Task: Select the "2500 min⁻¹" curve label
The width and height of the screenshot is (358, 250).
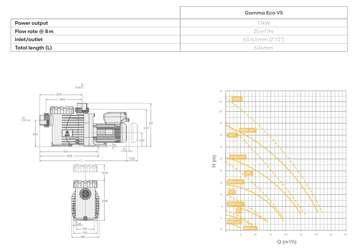Action: coord(238,157)
